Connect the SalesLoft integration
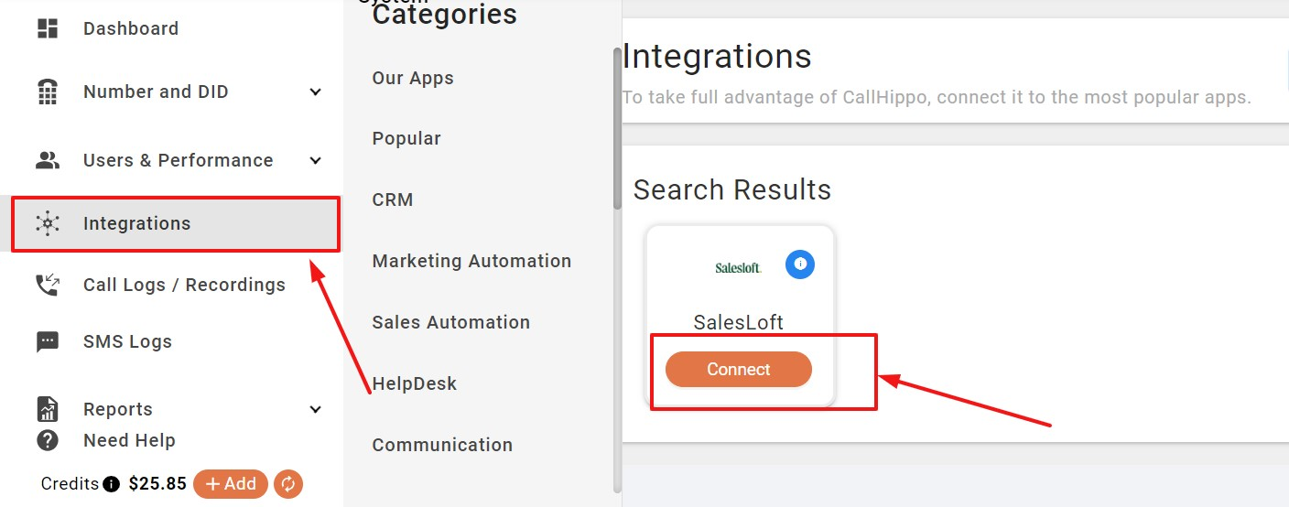1289x507 pixels. click(738, 370)
